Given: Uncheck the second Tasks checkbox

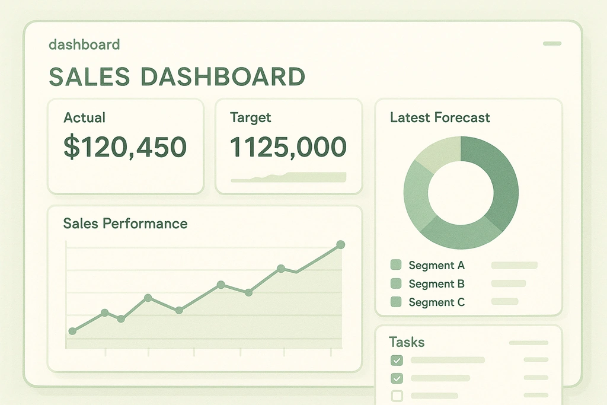Looking at the screenshot, I should click(x=397, y=378).
